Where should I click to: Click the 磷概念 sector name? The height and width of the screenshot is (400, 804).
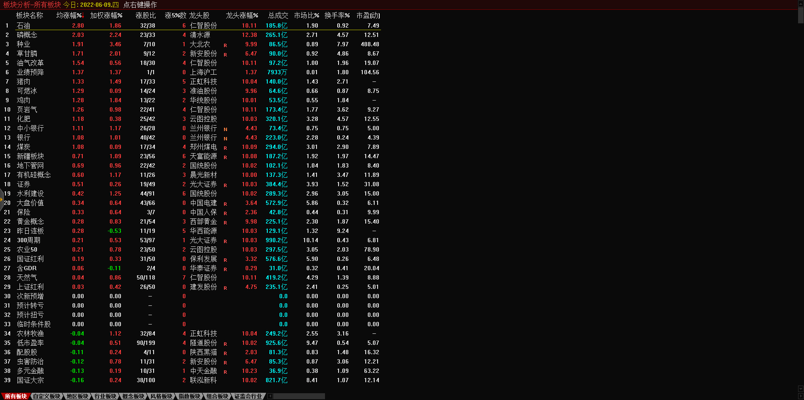[27, 35]
